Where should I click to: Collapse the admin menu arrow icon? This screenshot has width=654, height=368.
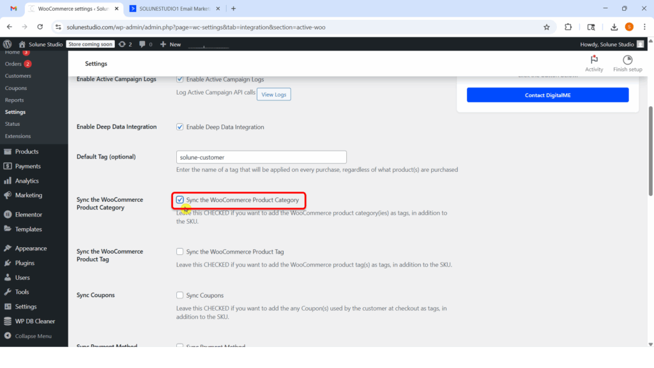[8, 336]
